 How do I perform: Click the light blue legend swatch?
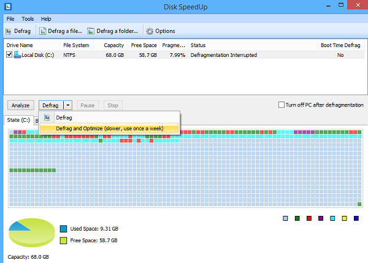pos(285,218)
